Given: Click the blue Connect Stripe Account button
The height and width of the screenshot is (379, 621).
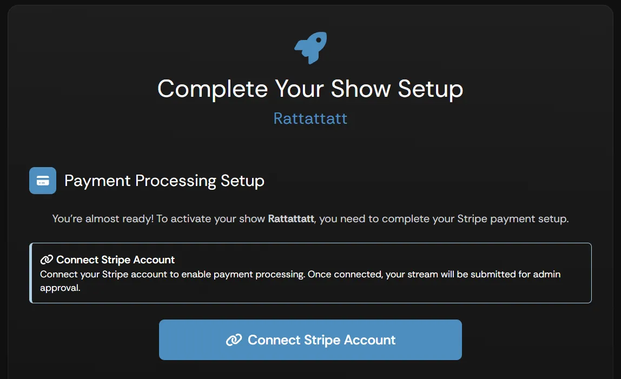Looking at the screenshot, I should (310, 340).
